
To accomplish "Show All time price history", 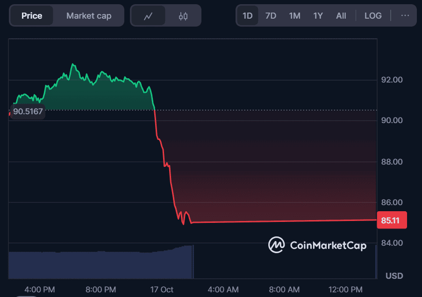I will [x=341, y=16].
